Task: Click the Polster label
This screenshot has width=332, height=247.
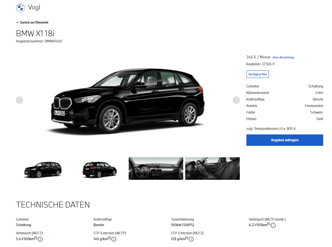Action: coord(251,119)
